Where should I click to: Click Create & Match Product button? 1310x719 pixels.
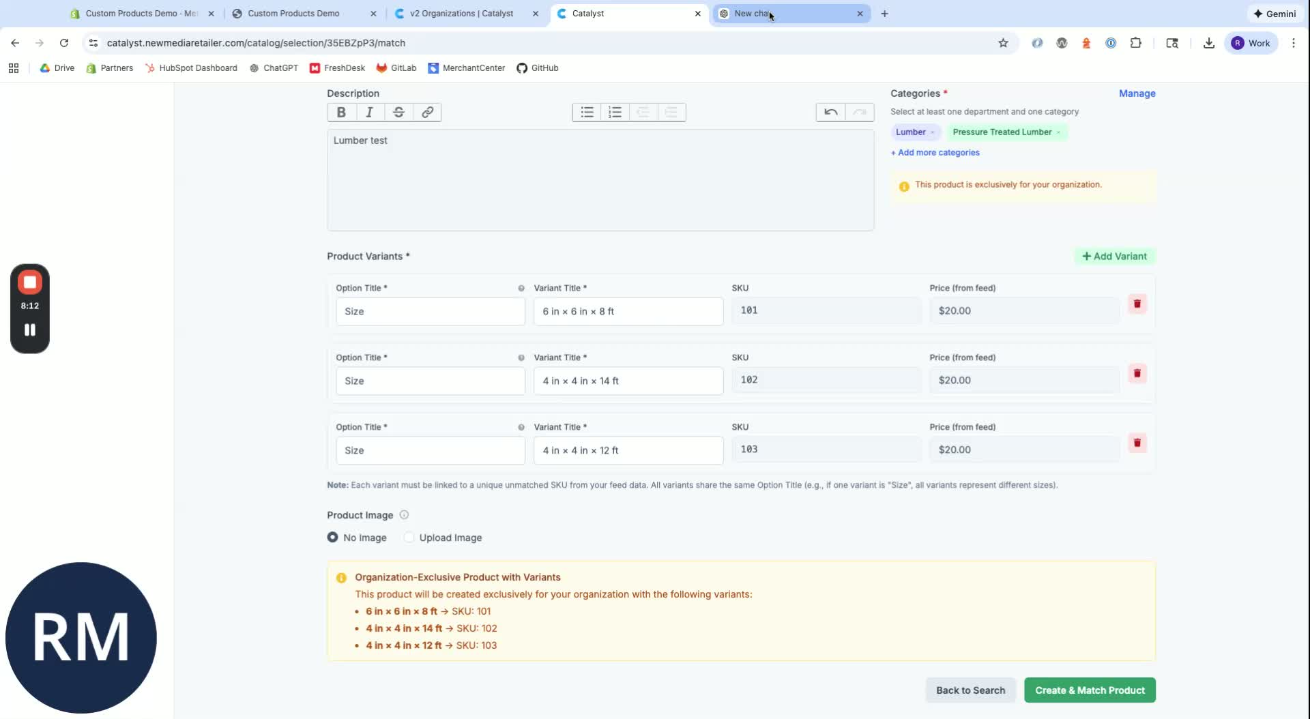1090,690
